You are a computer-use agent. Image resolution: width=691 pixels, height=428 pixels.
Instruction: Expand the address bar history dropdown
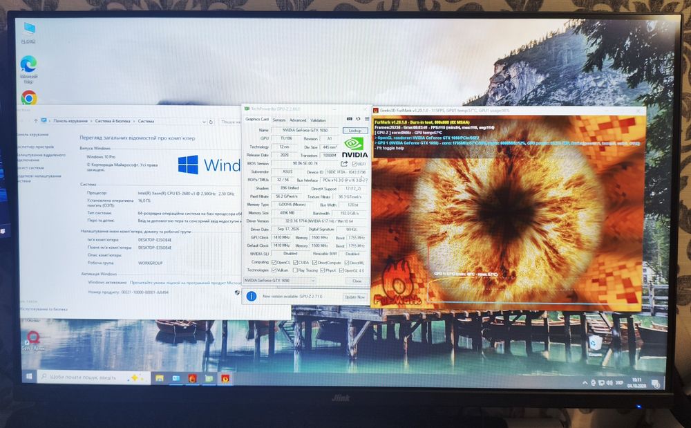[x=204, y=122]
